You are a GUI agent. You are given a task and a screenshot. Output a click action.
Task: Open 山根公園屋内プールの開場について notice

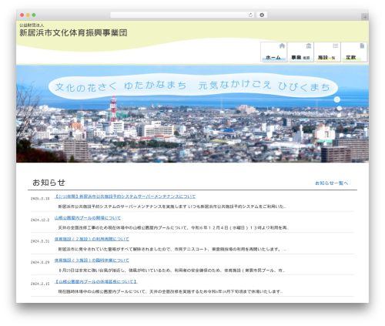coord(88,218)
